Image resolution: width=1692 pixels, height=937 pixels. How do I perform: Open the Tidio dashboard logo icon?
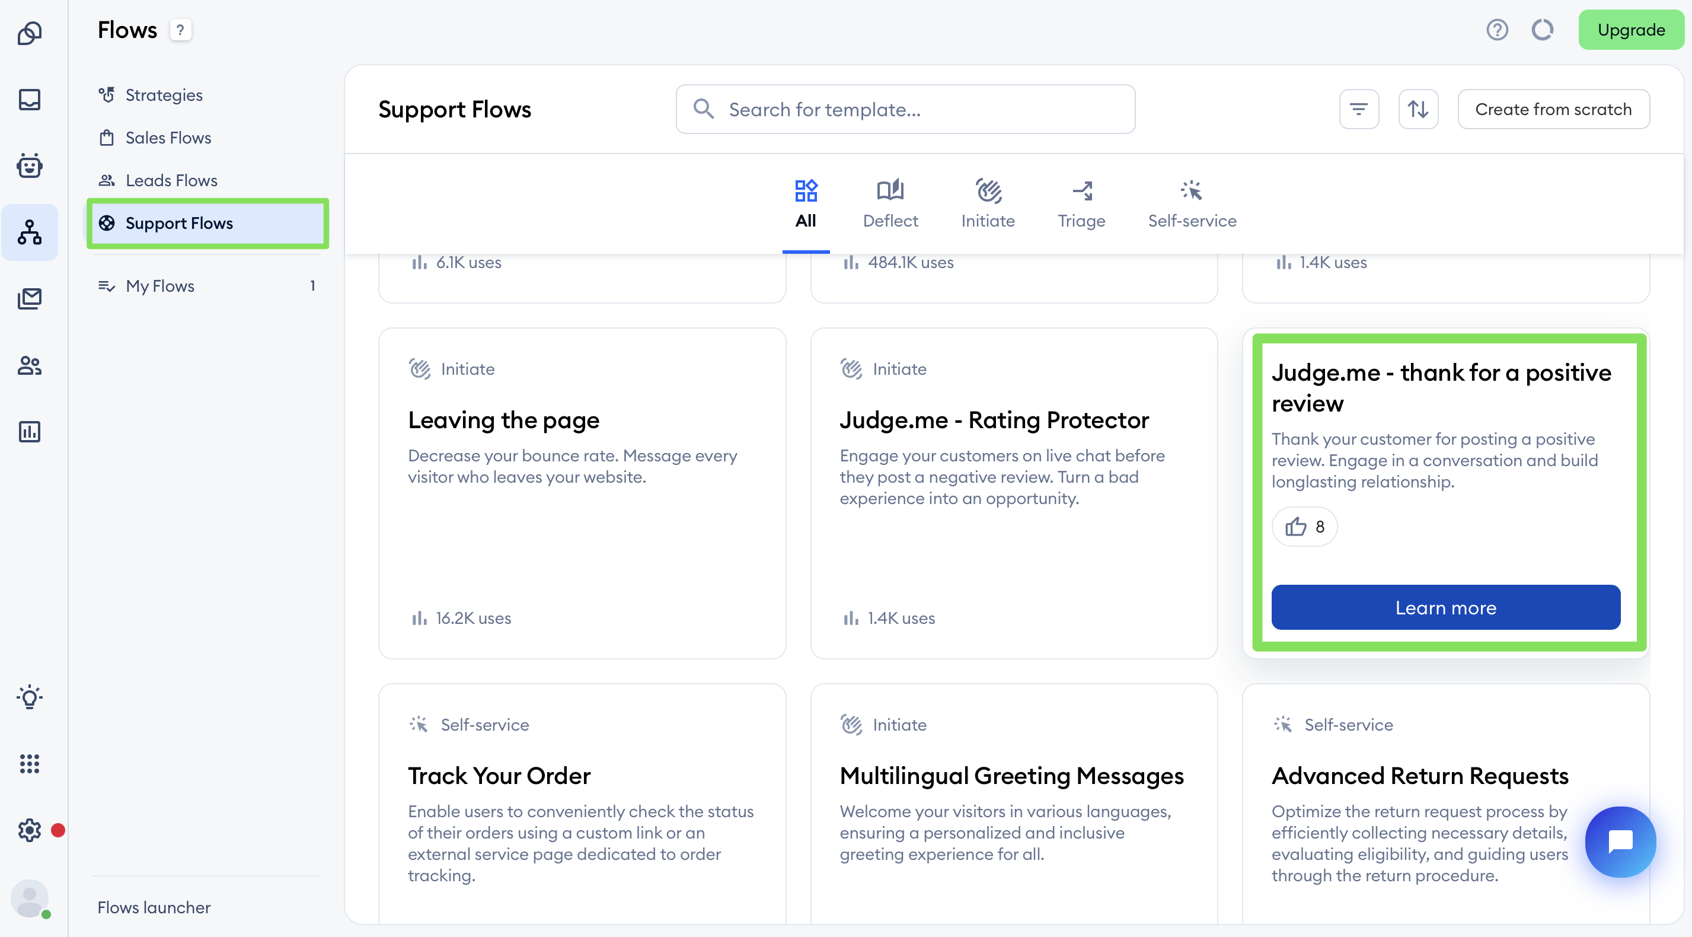[30, 33]
